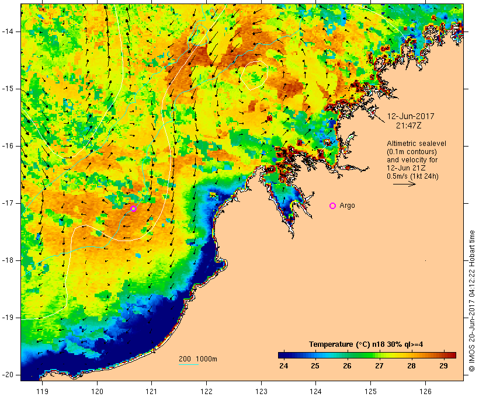This screenshot has width=479, height=397.
Task: Click the colorbar label '26'
Action: tap(347, 365)
